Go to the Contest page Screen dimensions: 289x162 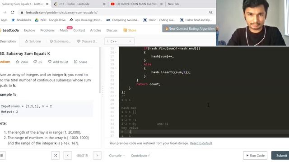[x=79, y=30]
